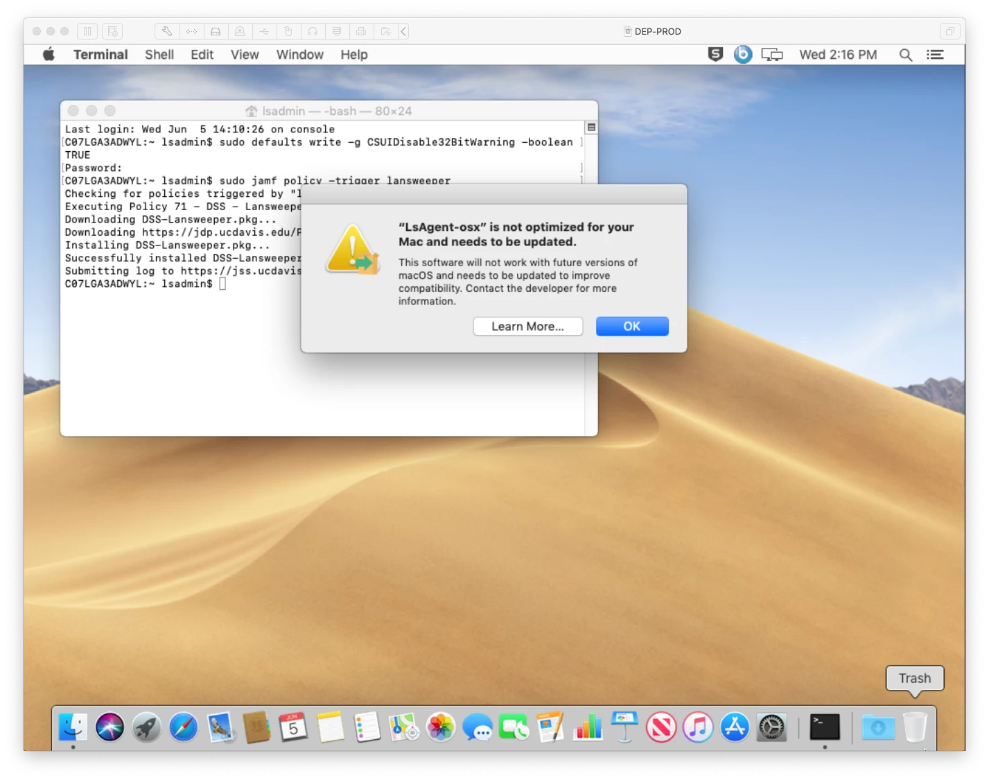
Task: Open Finder from the Dock
Action: 73,727
